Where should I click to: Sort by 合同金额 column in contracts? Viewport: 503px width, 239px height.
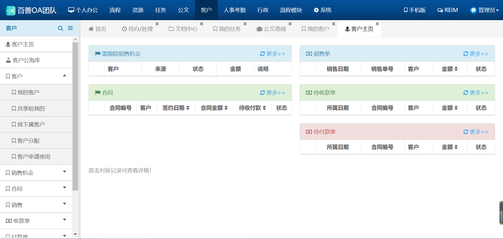point(214,108)
